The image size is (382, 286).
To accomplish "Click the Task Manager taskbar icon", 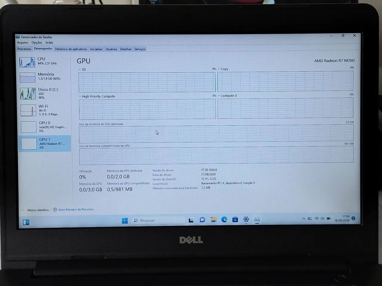I will pos(257,219).
